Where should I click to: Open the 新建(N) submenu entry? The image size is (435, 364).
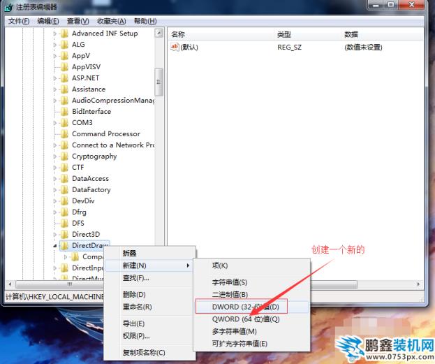pyautogui.click(x=149, y=265)
